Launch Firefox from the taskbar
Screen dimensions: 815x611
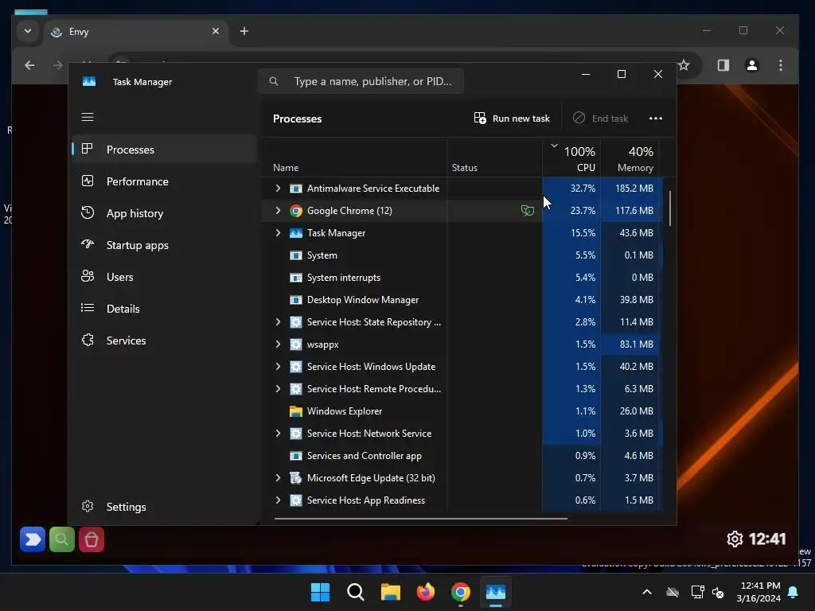(426, 592)
